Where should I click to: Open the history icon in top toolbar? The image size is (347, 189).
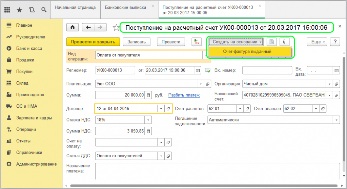tap(32, 10)
